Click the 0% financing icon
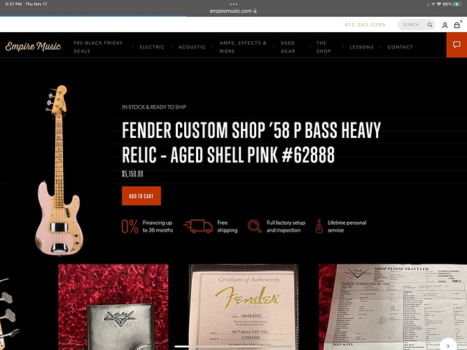This screenshot has height=350, width=467. [130, 226]
